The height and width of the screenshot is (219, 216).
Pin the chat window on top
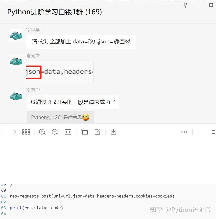(x=185, y=5)
